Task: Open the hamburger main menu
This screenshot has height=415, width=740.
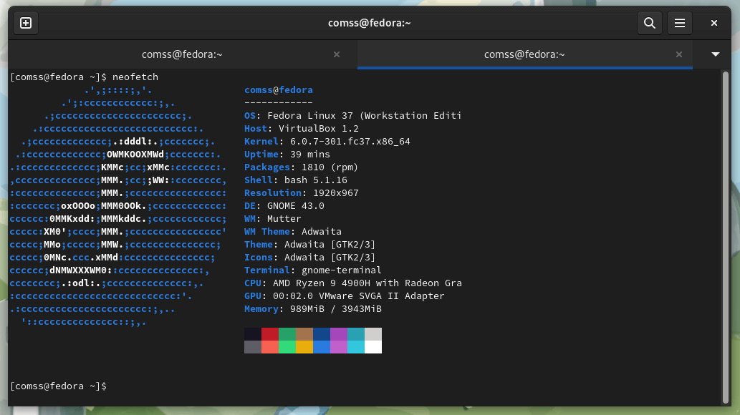Action: pos(680,23)
